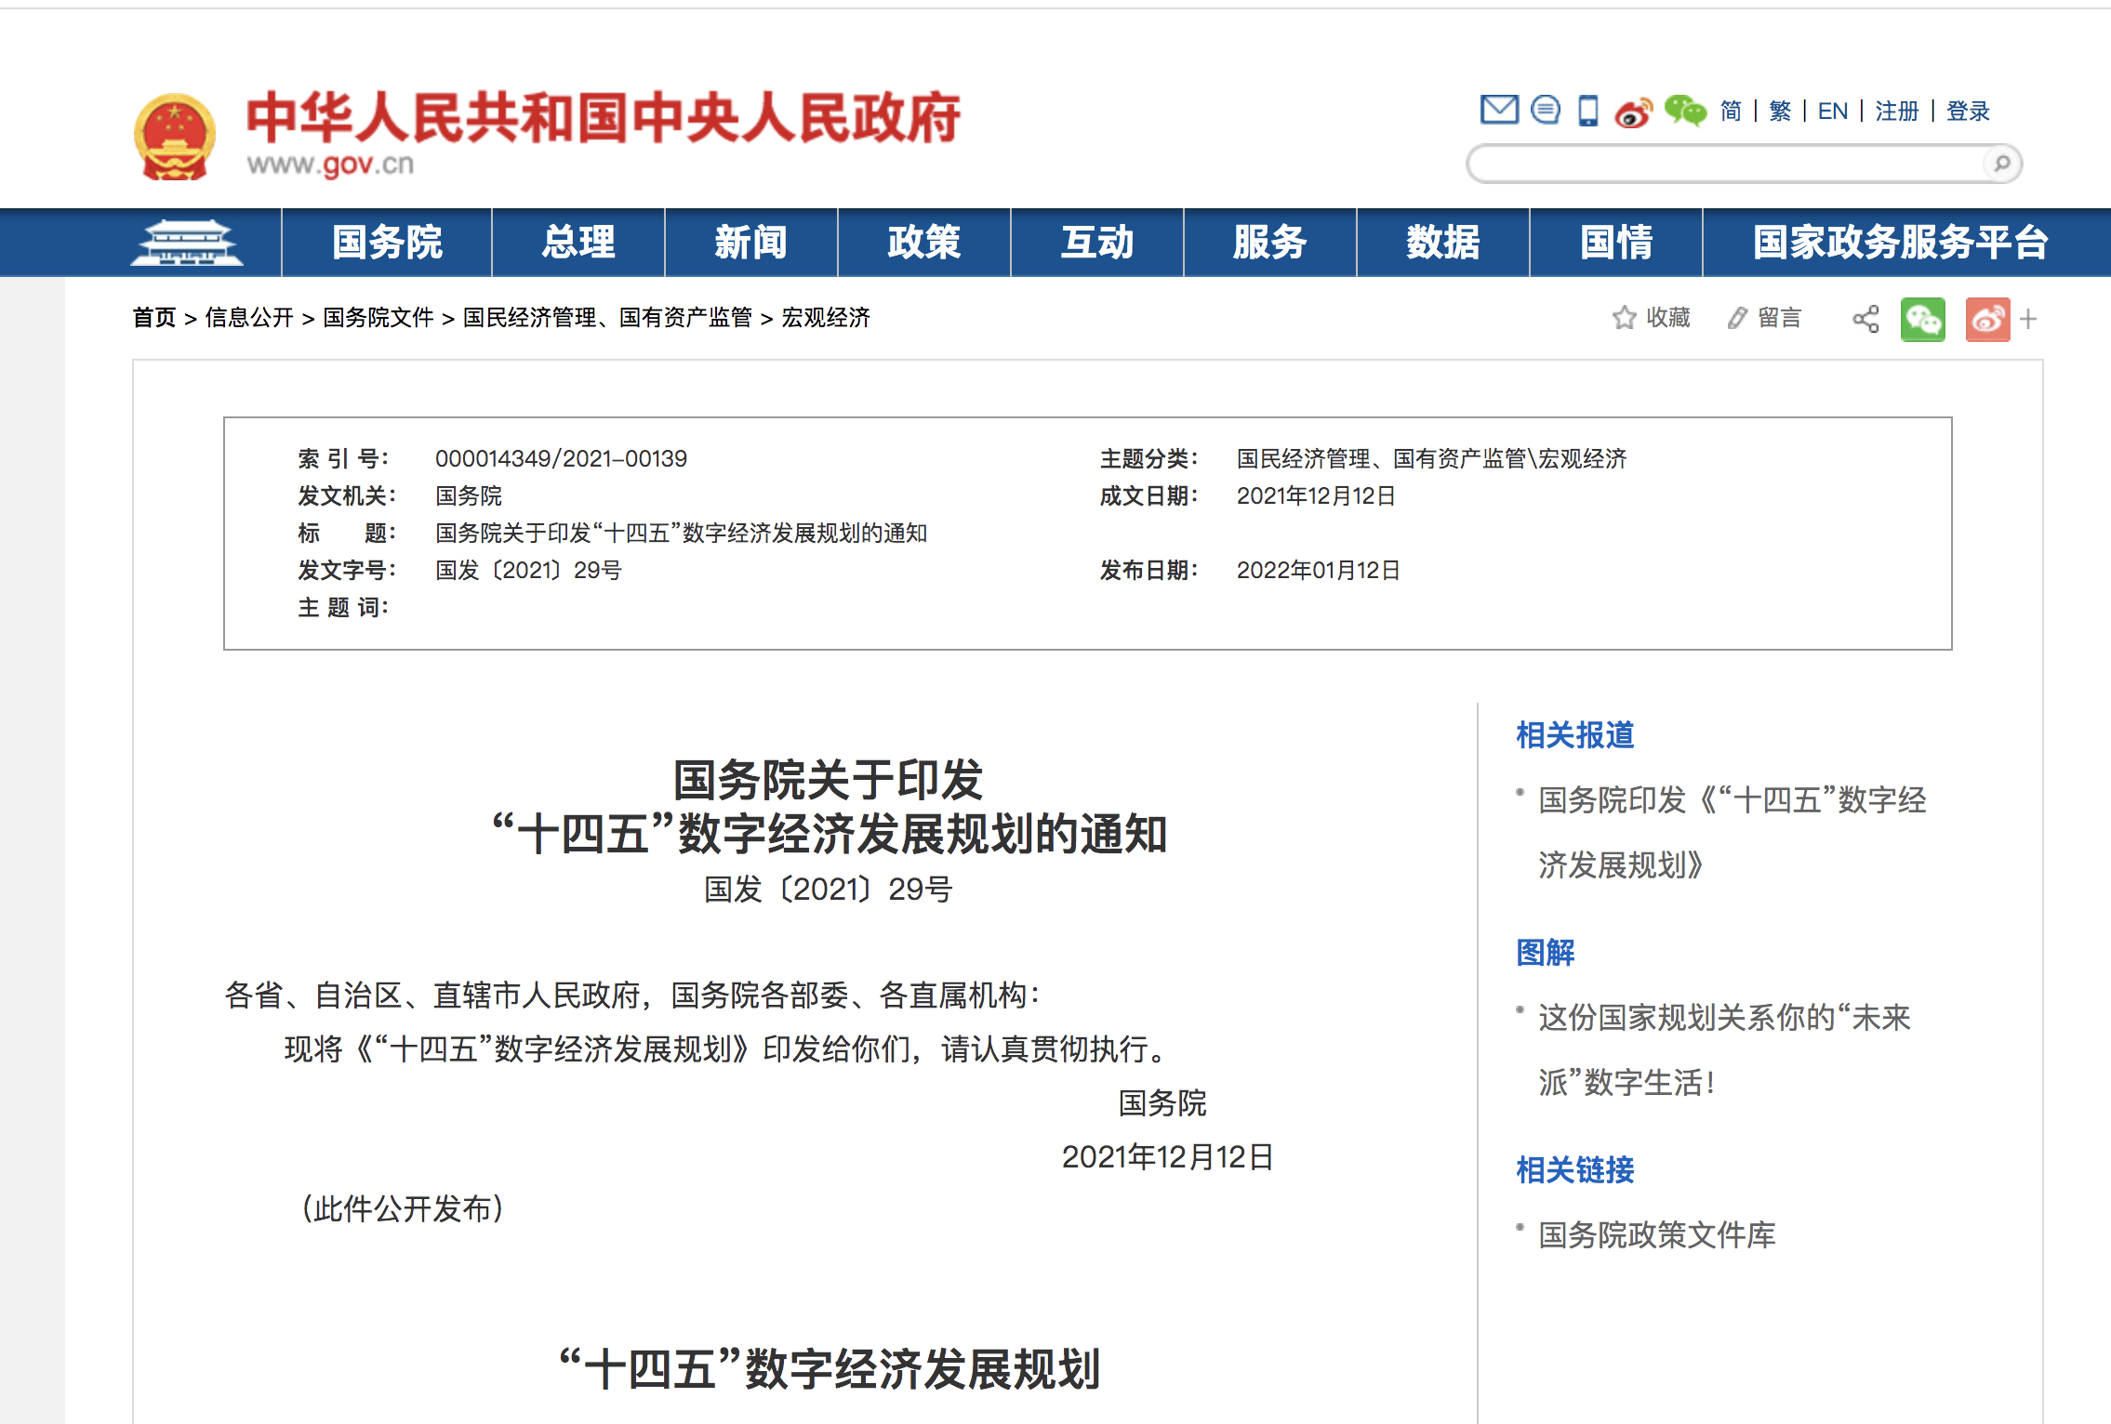This screenshot has height=1424, width=2111.
Task: Click the pencil icon labeled 留言
Action: pos(1738,319)
